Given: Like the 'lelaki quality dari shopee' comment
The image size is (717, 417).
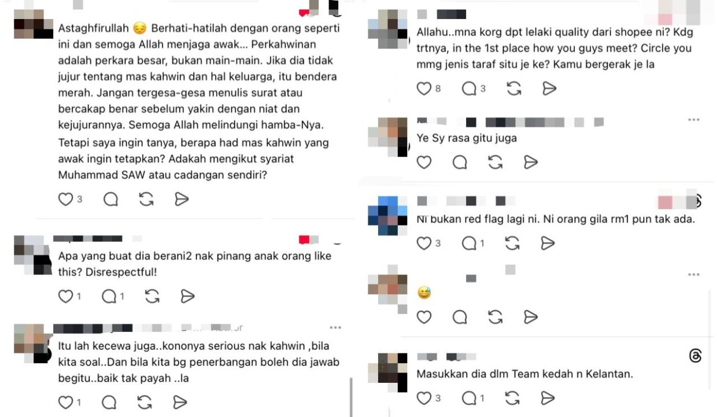Looking at the screenshot, I should [424, 88].
